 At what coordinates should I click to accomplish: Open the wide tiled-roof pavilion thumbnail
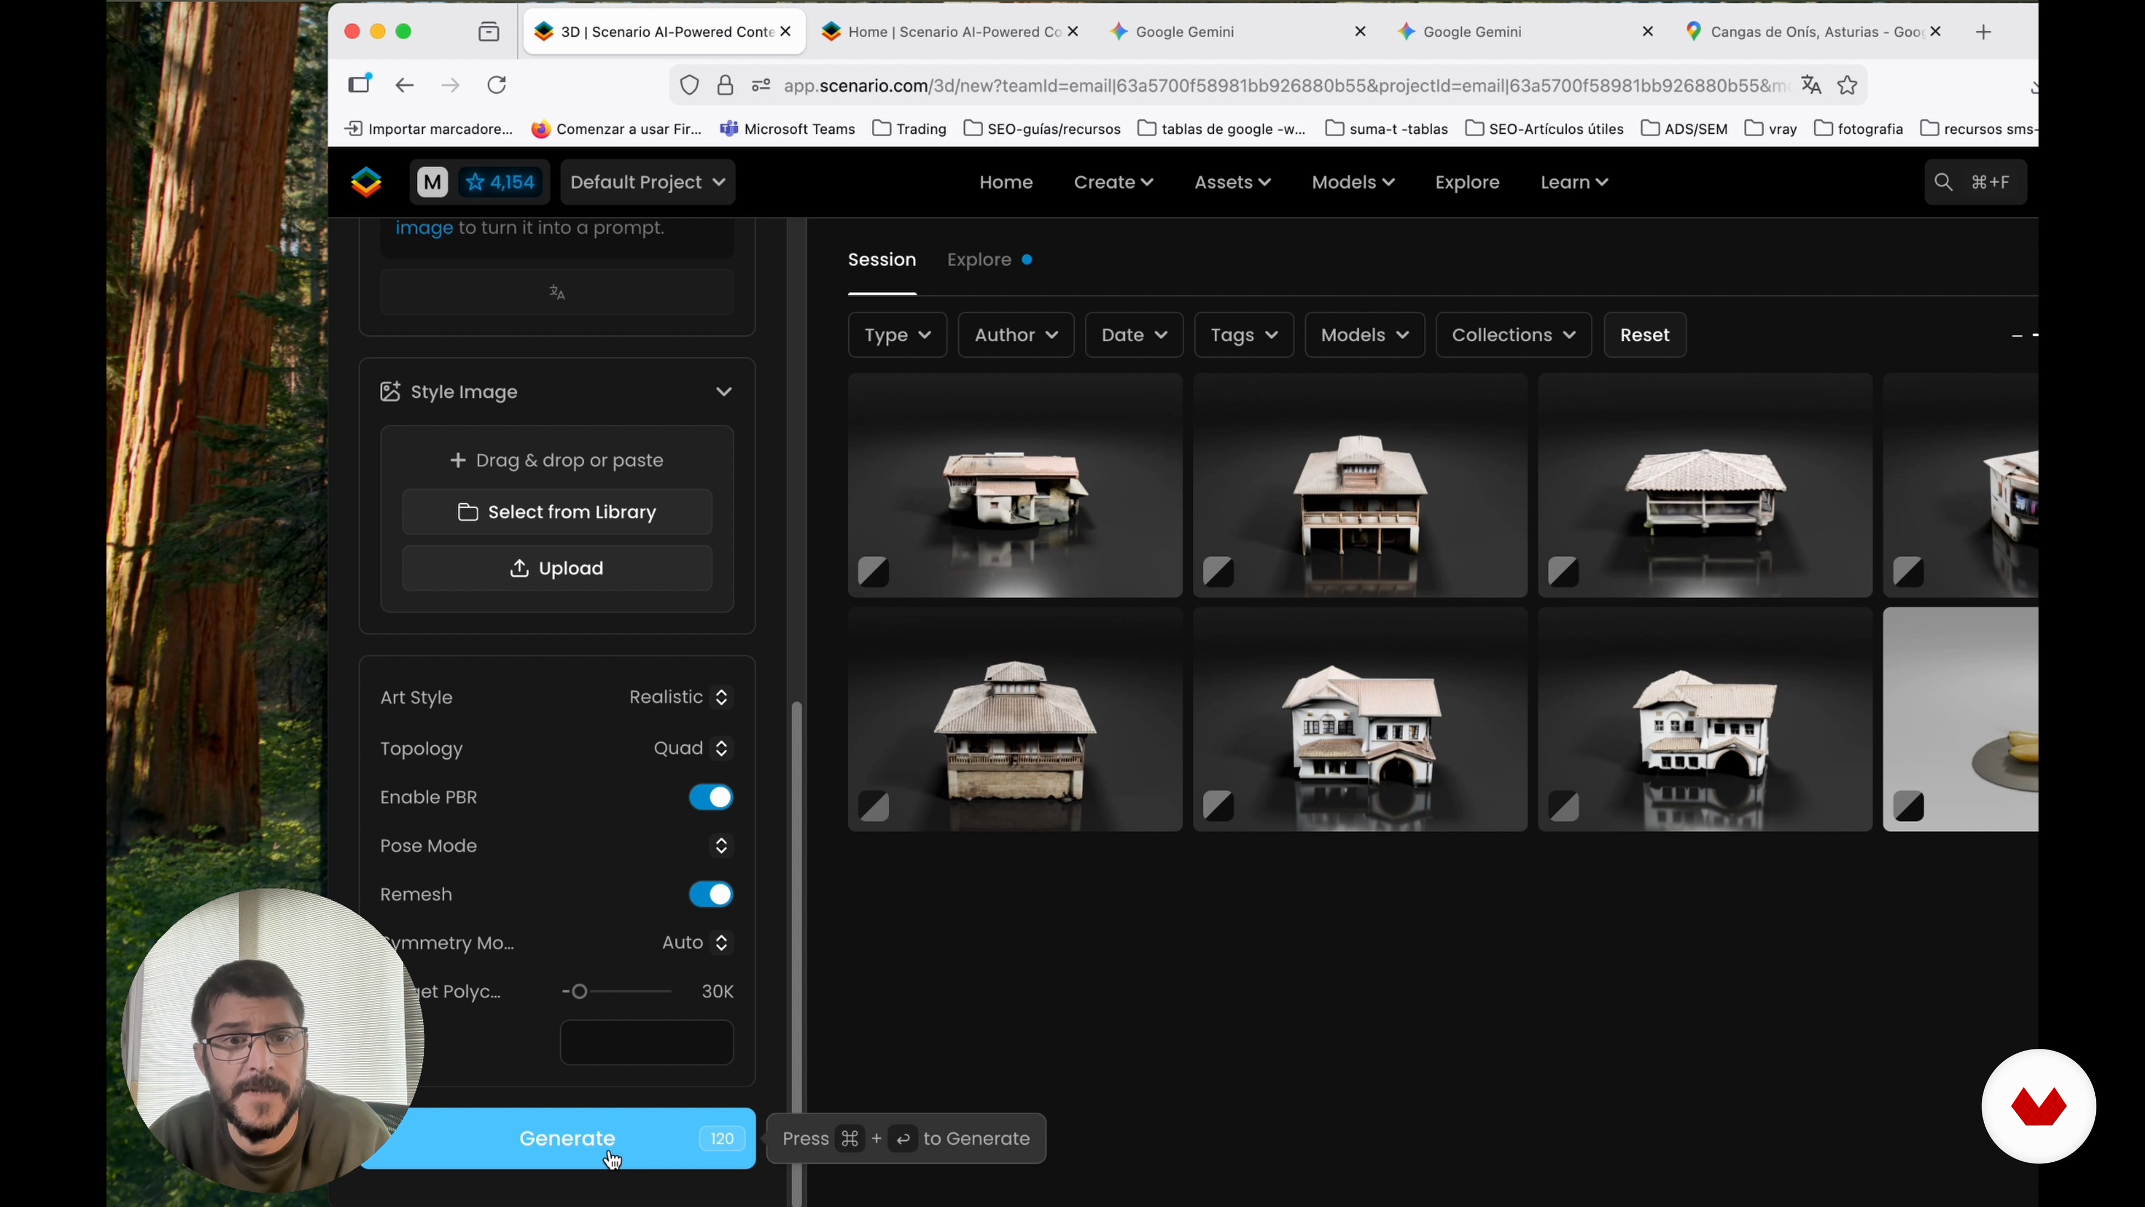[x=1705, y=486]
